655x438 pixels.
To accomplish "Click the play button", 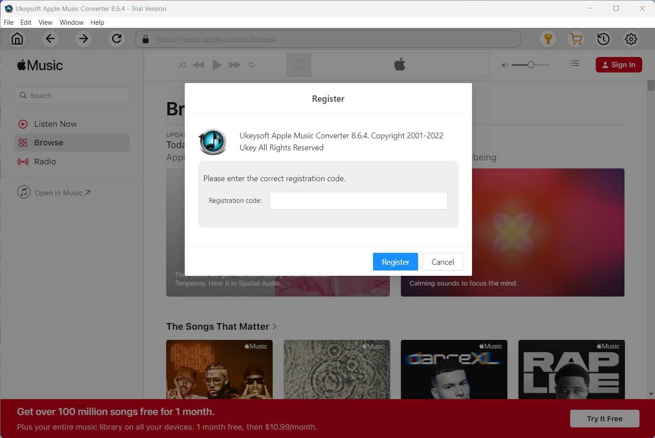I will point(217,65).
